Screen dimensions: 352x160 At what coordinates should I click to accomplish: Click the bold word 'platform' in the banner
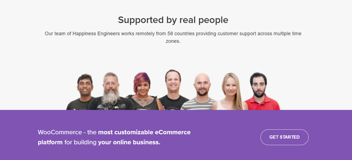click(50, 142)
